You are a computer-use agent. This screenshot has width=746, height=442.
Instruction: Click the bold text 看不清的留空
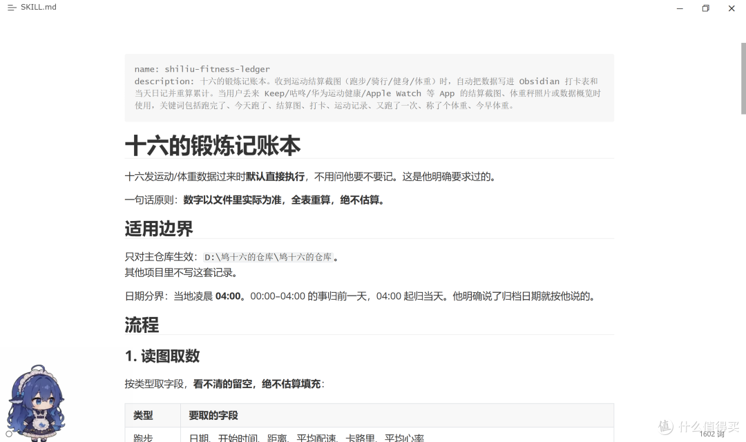pyautogui.click(x=222, y=384)
